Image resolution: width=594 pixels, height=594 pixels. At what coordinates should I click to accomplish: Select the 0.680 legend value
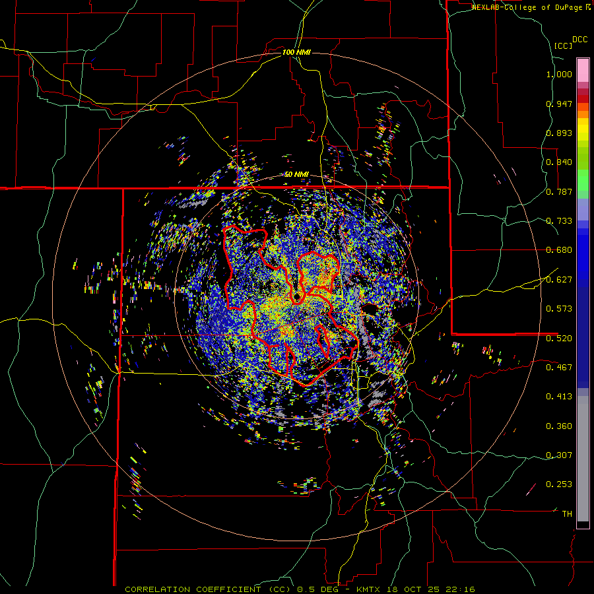pos(559,250)
